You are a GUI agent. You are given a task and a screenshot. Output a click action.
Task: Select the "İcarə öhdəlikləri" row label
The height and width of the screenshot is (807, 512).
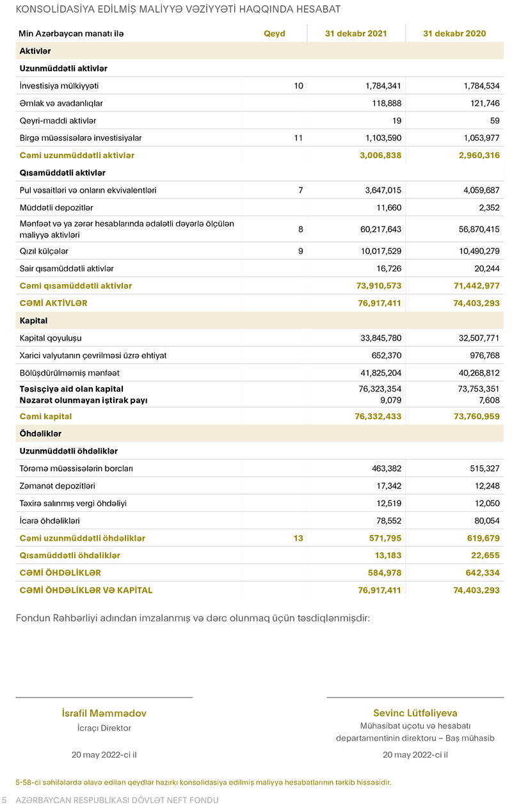tap(50, 521)
